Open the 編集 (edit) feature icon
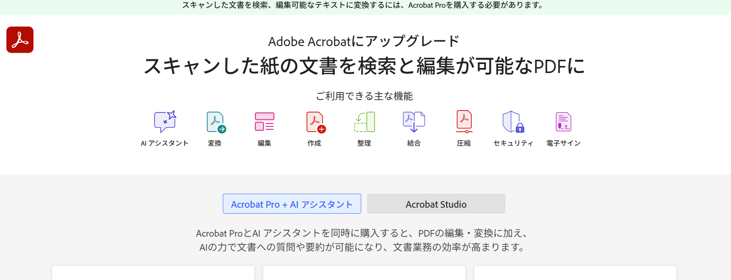The height and width of the screenshot is (280, 731). [x=265, y=121]
